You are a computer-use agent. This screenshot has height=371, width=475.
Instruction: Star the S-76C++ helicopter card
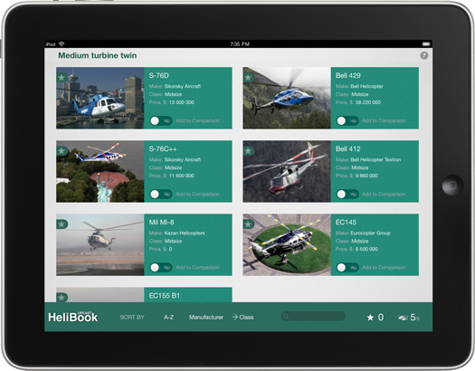tap(62, 151)
